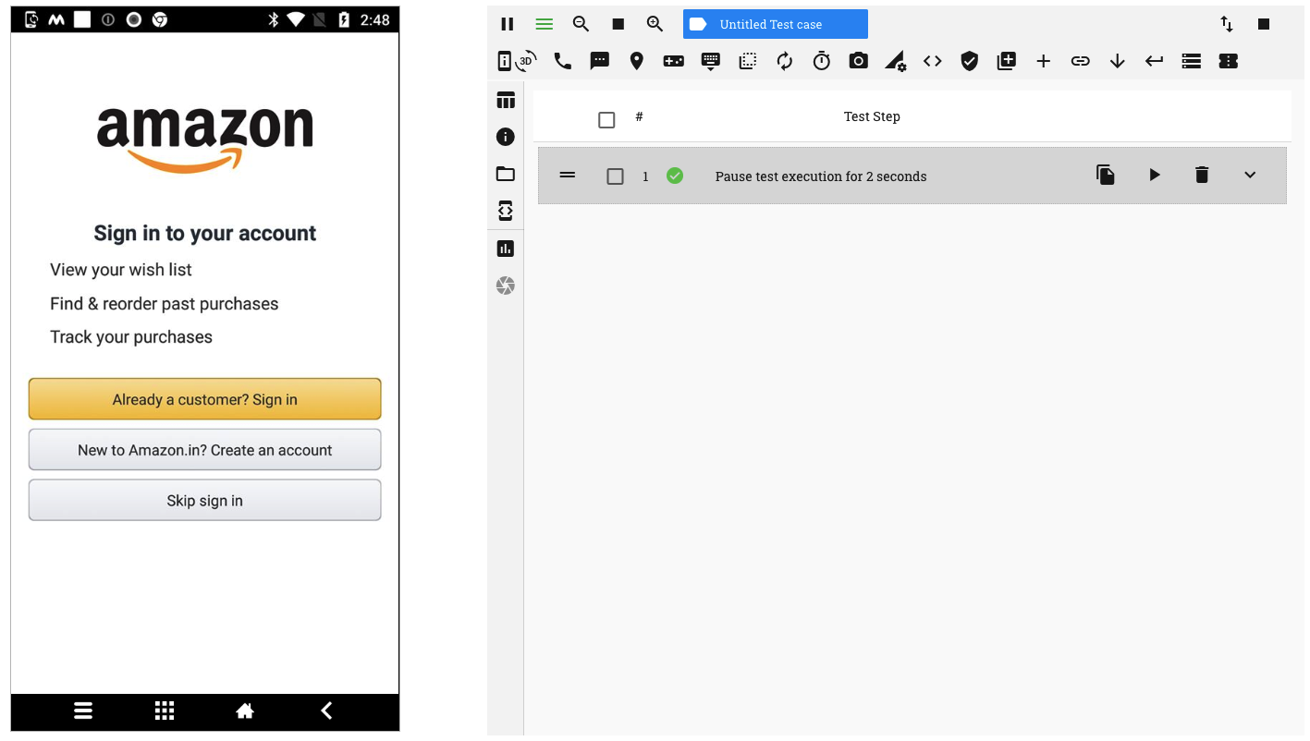Click the stop square beside the swap arrows

pyautogui.click(x=1264, y=24)
